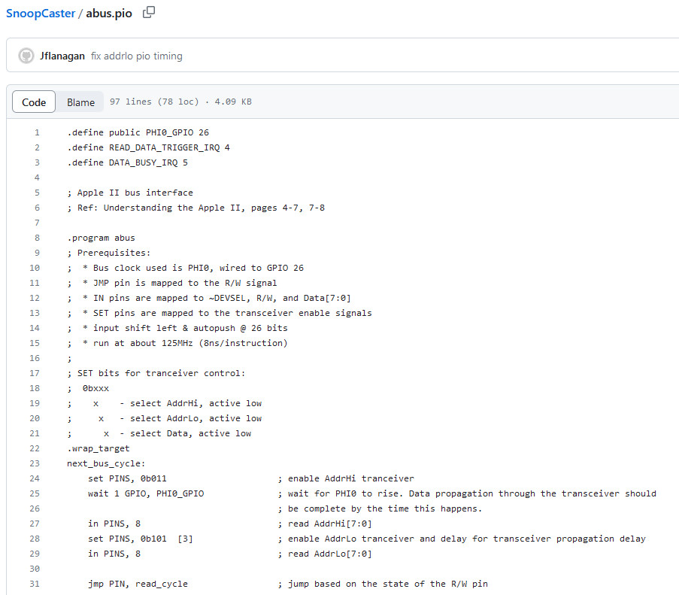Image resolution: width=679 pixels, height=595 pixels.
Task: Click '; read AddrHi[7:0]' comment
Action: click(x=325, y=524)
